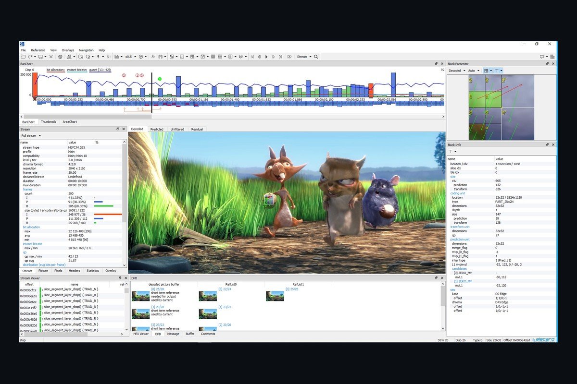Image resolution: width=577 pixels, height=384 pixels.
Task: Toggle block grid overlay in Block Presenter
Action: 486,71
